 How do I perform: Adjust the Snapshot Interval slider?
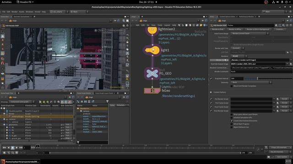click(268, 78)
